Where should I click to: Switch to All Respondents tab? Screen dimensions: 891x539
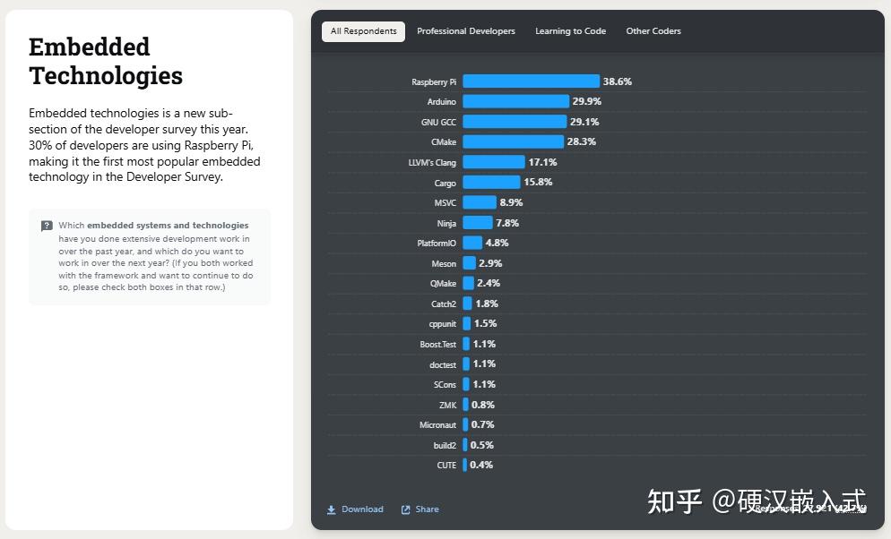pyautogui.click(x=363, y=31)
